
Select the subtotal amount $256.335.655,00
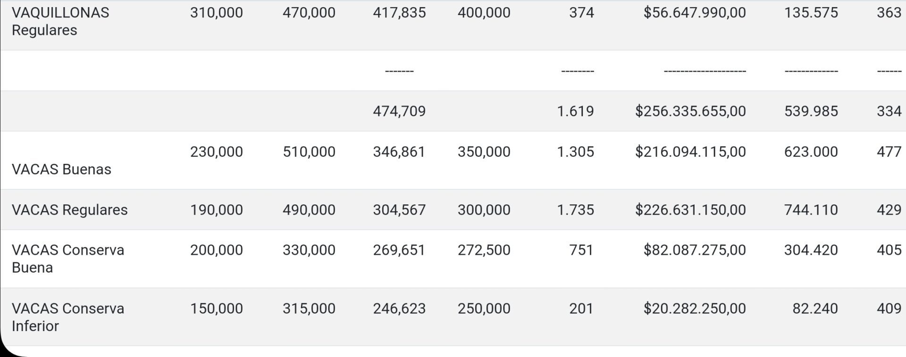point(690,111)
